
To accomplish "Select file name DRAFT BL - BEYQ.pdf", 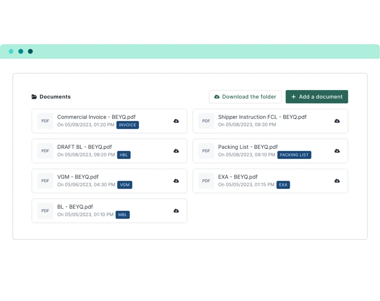I will point(84,147).
